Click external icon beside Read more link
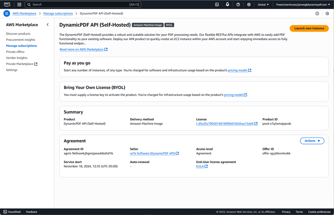334x215 pixels. pyautogui.click(x=106, y=49)
